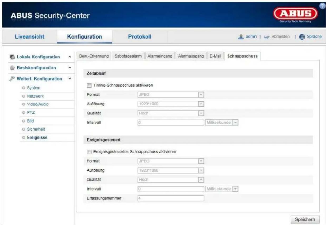Open Qualität dropdown under Ereignisgesteuert
326x225 pixels.
click(x=171, y=179)
